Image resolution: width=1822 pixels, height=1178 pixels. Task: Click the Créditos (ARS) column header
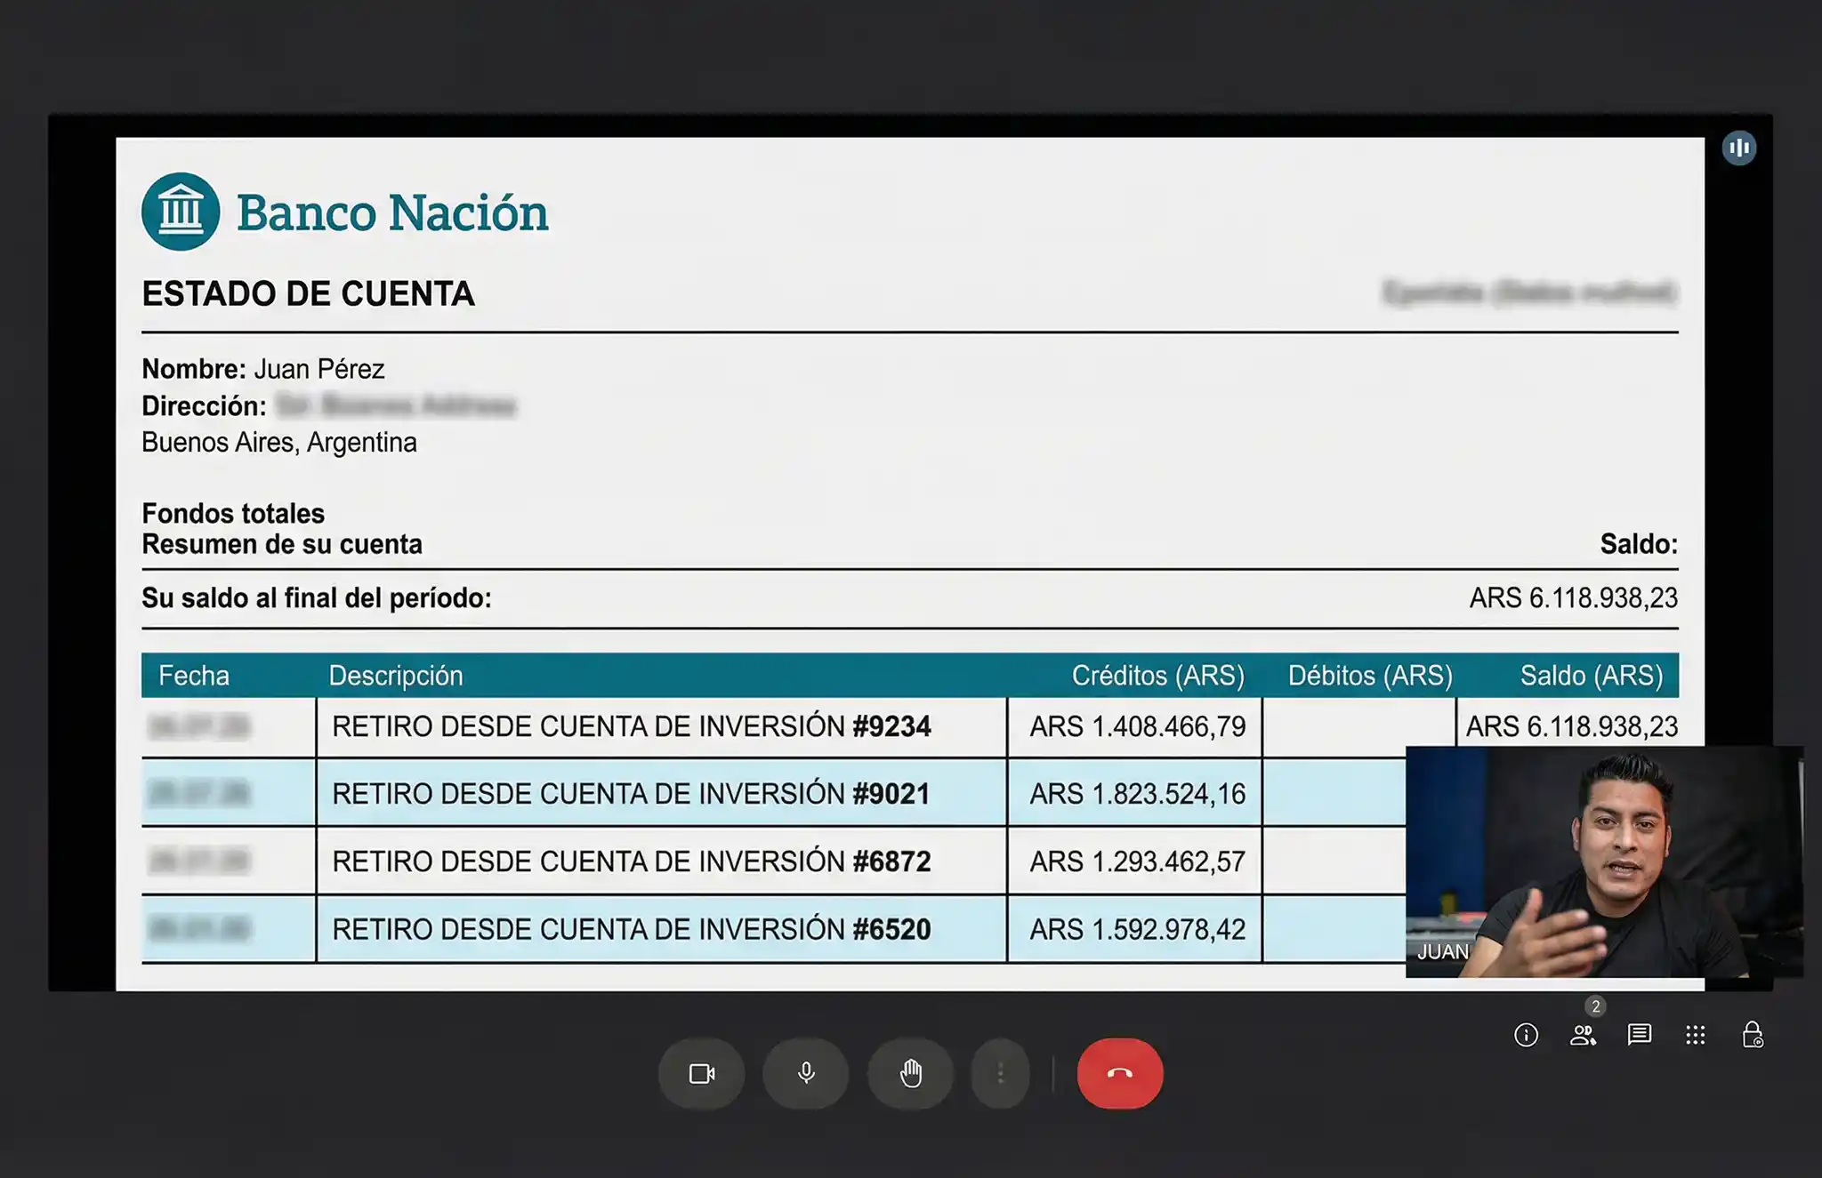(1157, 676)
